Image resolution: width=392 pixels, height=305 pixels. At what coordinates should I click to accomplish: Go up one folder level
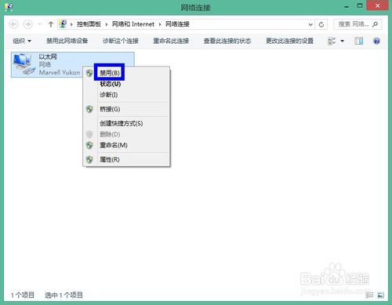(51, 24)
